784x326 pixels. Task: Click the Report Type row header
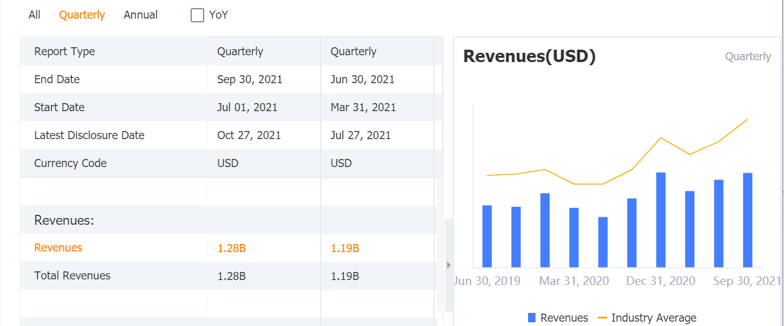(x=65, y=52)
